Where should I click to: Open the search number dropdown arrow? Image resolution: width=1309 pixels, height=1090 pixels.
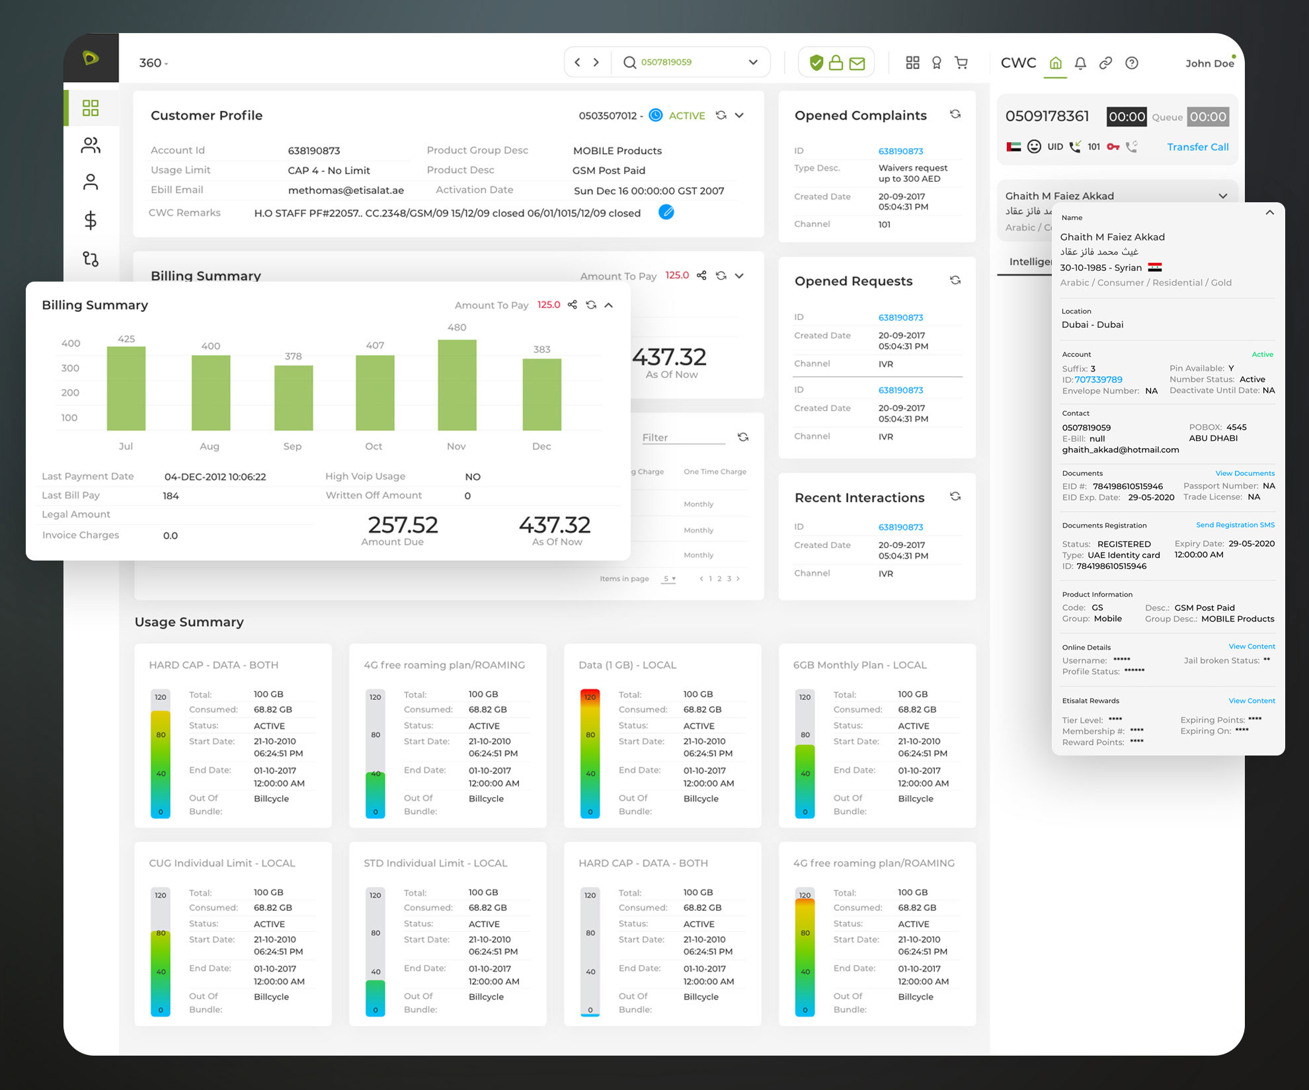753,62
